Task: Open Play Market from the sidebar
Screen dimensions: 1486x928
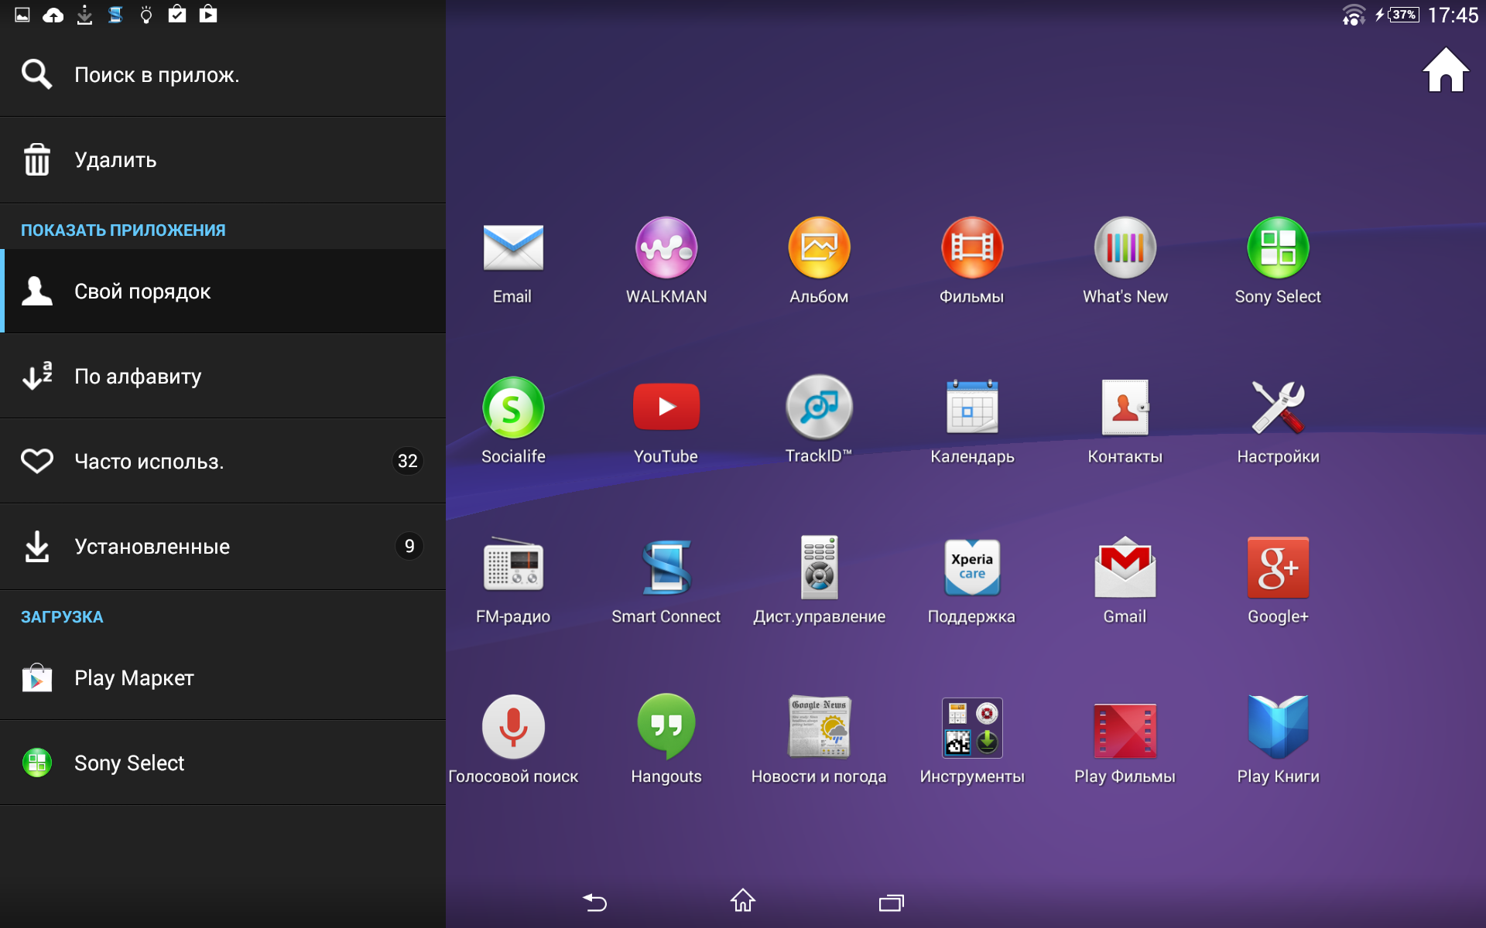Action: [x=223, y=678]
